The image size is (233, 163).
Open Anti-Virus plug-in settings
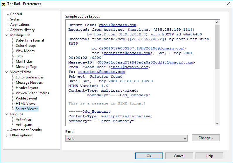[24, 119]
